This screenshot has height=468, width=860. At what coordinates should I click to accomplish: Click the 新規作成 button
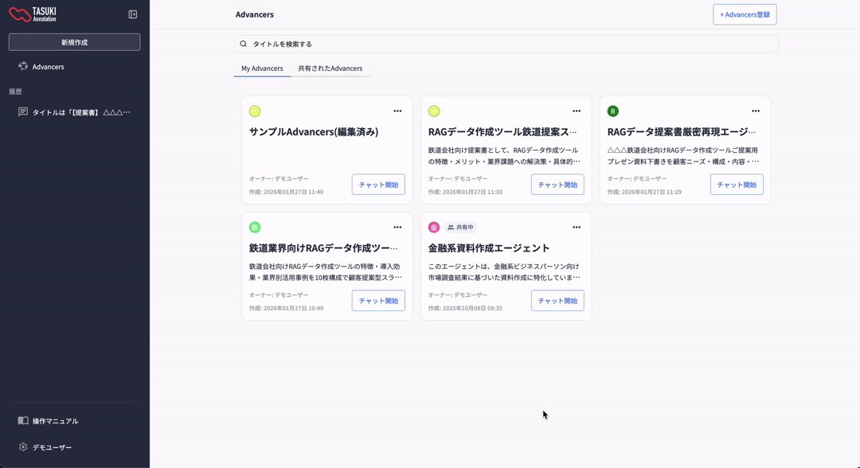point(74,42)
